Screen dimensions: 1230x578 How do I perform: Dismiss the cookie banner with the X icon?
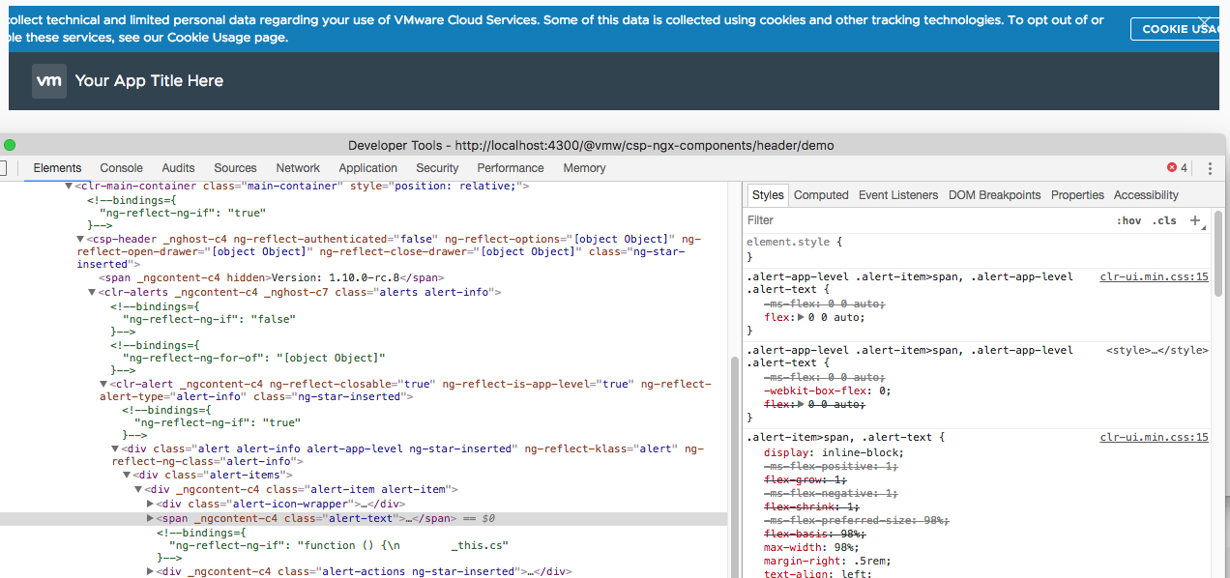point(1204,21)
